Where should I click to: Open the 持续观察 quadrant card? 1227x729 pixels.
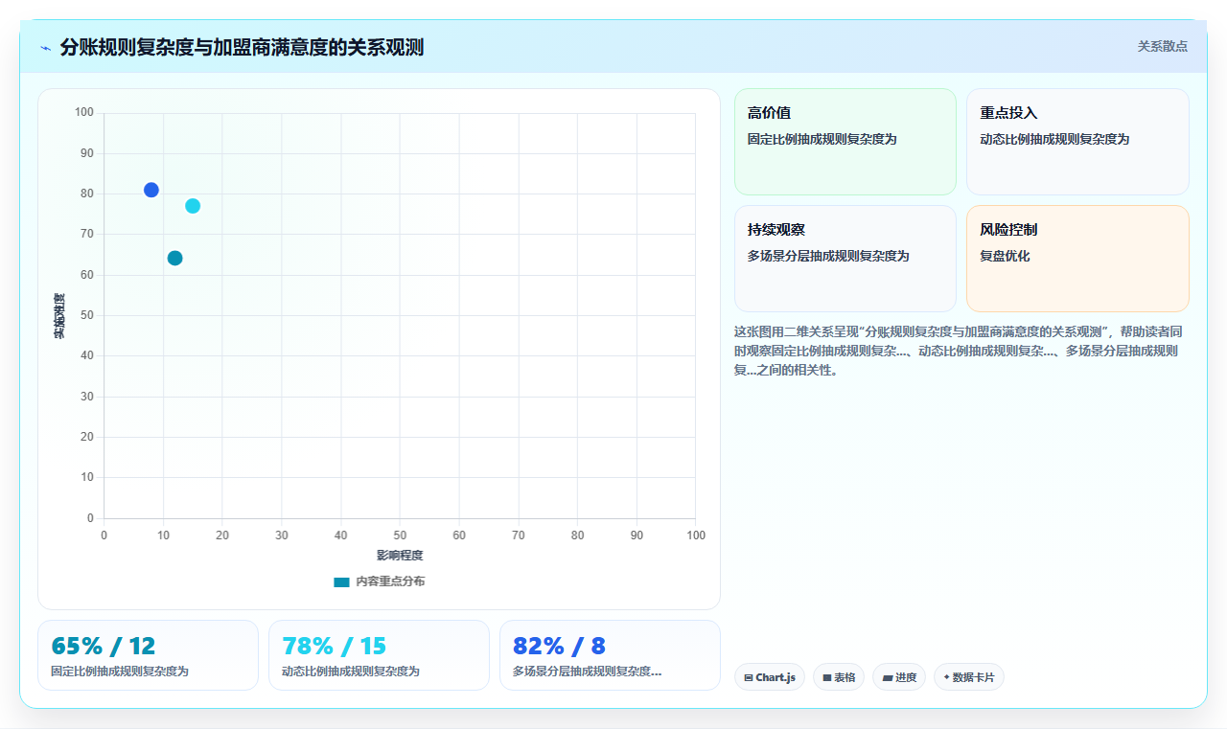tap(845, 259)
